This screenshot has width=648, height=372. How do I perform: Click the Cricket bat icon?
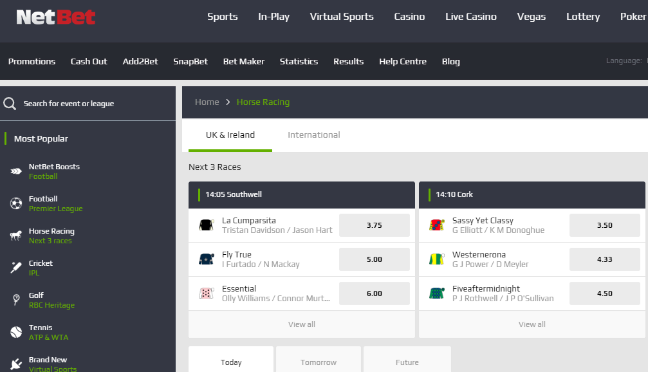click(x=16, y=268)
